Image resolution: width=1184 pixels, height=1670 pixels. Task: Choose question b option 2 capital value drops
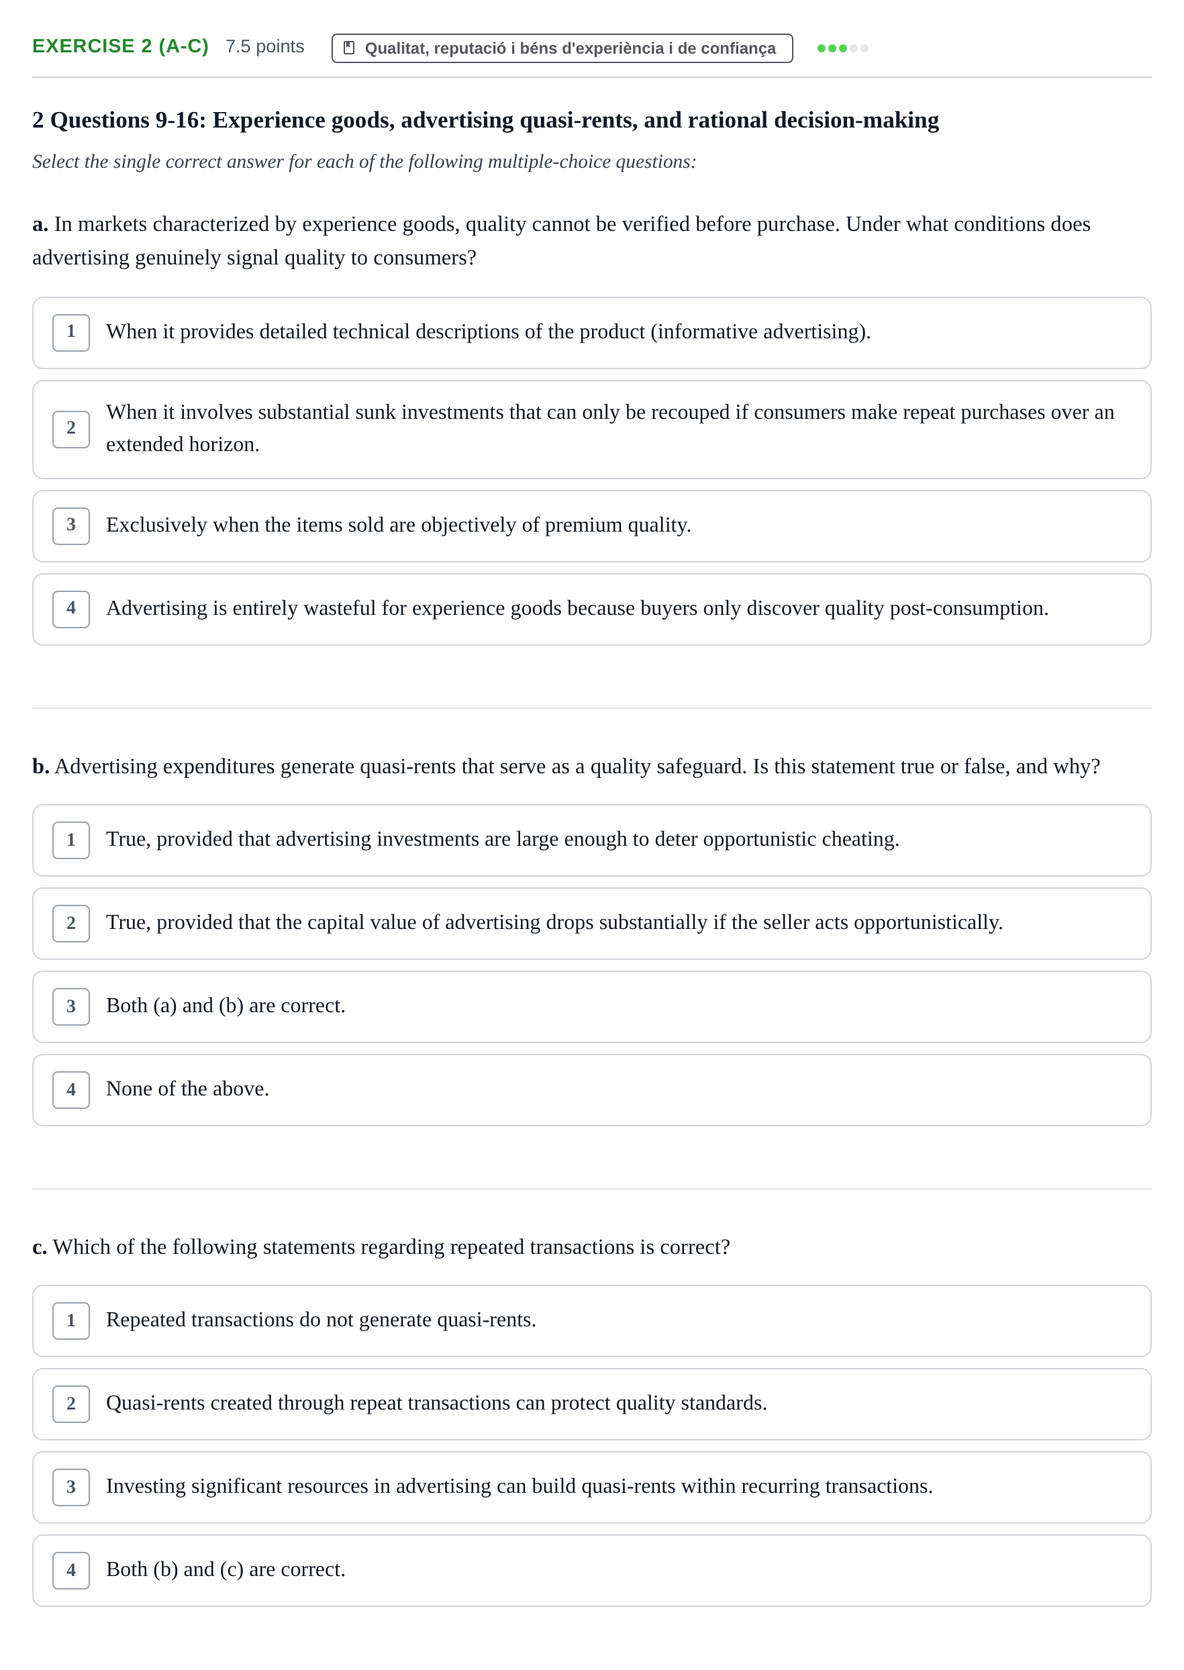point(591,923)
